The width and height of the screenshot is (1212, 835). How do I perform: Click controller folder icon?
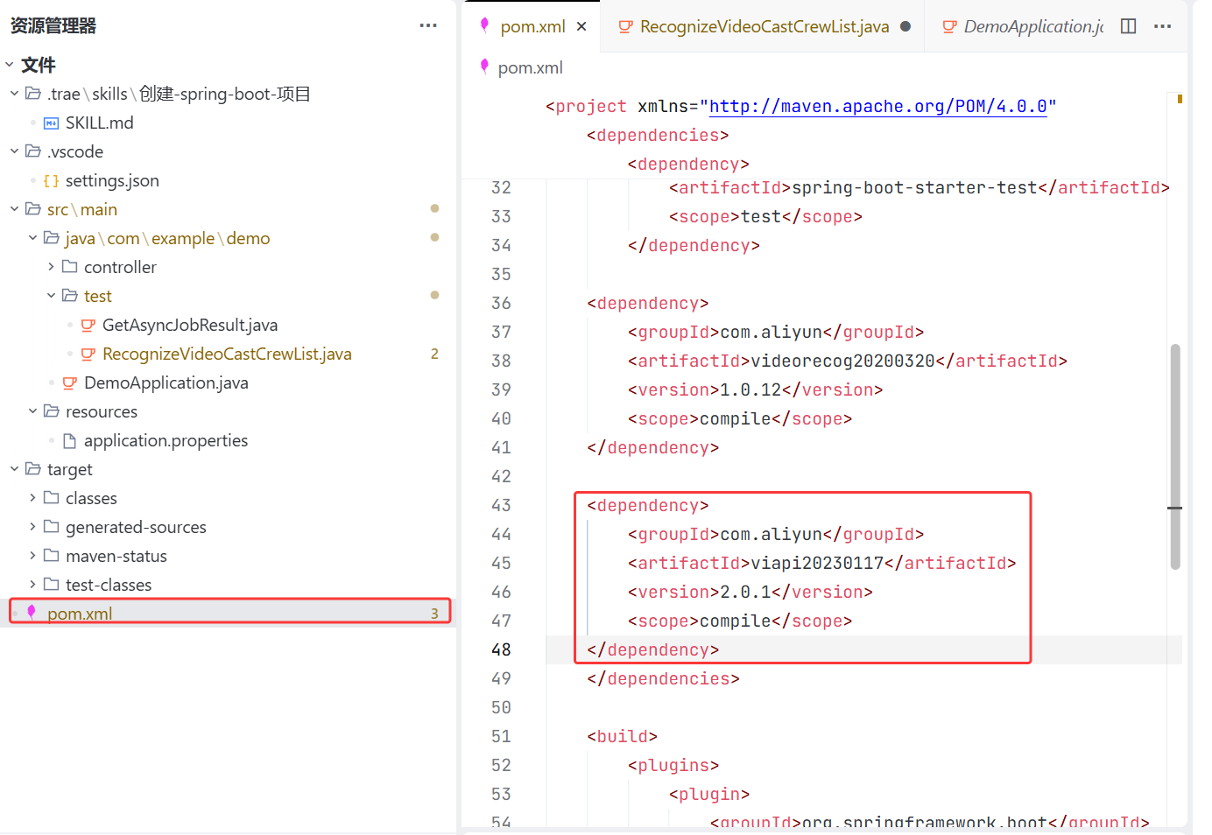tap(70, 267)
